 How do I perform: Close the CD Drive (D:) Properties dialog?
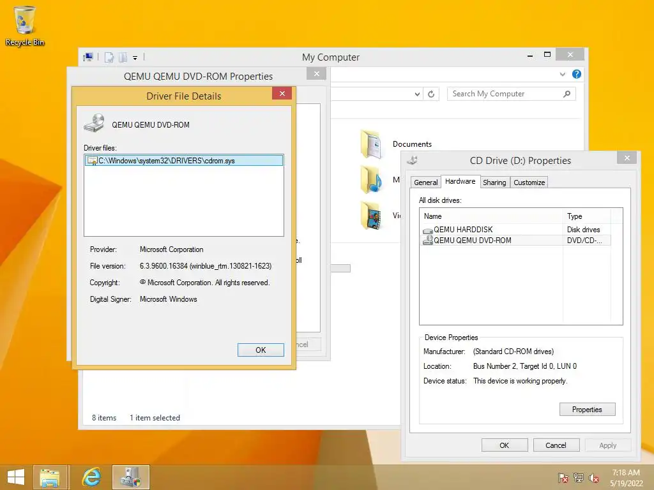click(x=627, y=158)
